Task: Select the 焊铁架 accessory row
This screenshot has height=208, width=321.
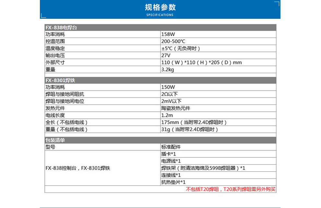Action: 218,168
